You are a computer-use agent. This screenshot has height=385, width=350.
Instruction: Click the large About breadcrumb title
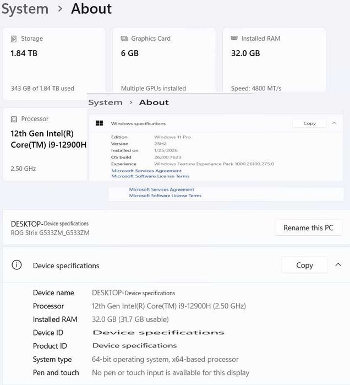[x=91, y=9]
